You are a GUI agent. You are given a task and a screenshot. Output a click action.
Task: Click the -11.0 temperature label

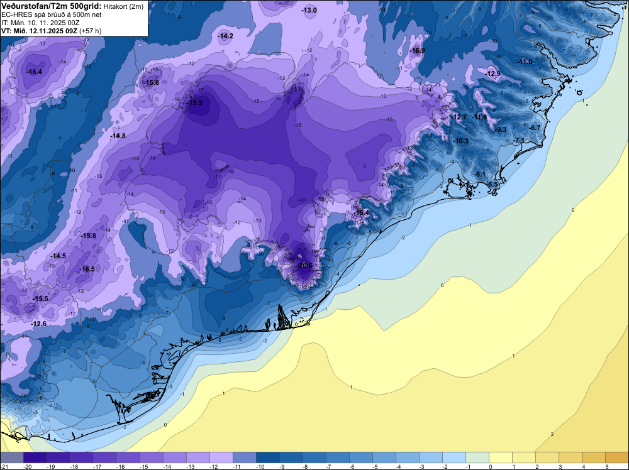pyautogui.click(x=525, y=62)
